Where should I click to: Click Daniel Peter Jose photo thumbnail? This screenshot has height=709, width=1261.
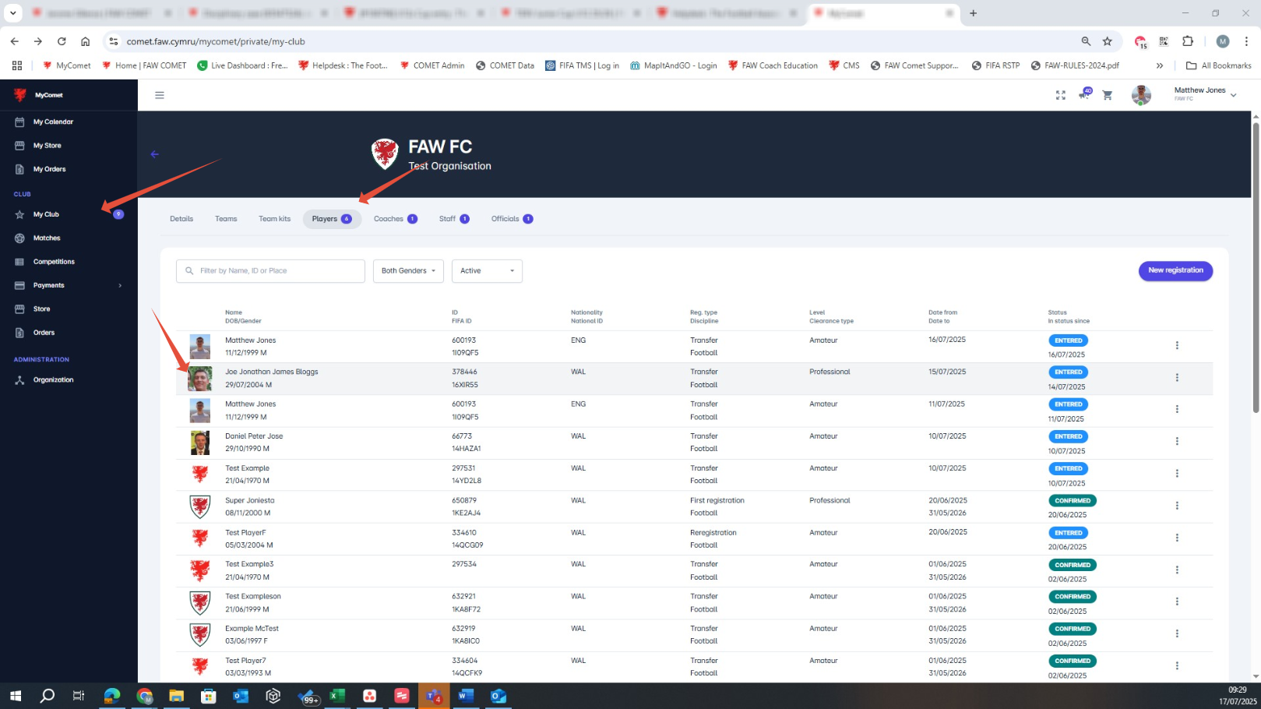coord(200,443)
